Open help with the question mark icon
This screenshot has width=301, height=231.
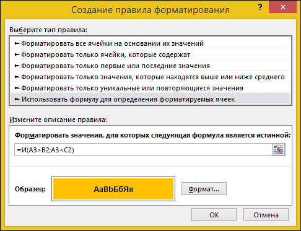click(x=260, y=7)
